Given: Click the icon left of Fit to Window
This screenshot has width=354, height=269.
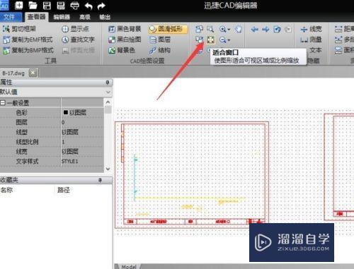Looking at the screenshot, I should pos(200,40).
